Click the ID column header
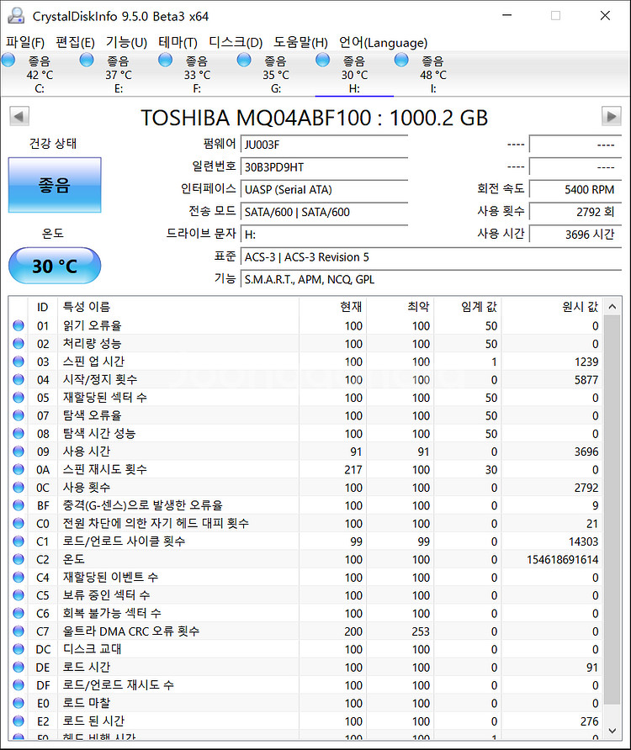 (43, 307)
